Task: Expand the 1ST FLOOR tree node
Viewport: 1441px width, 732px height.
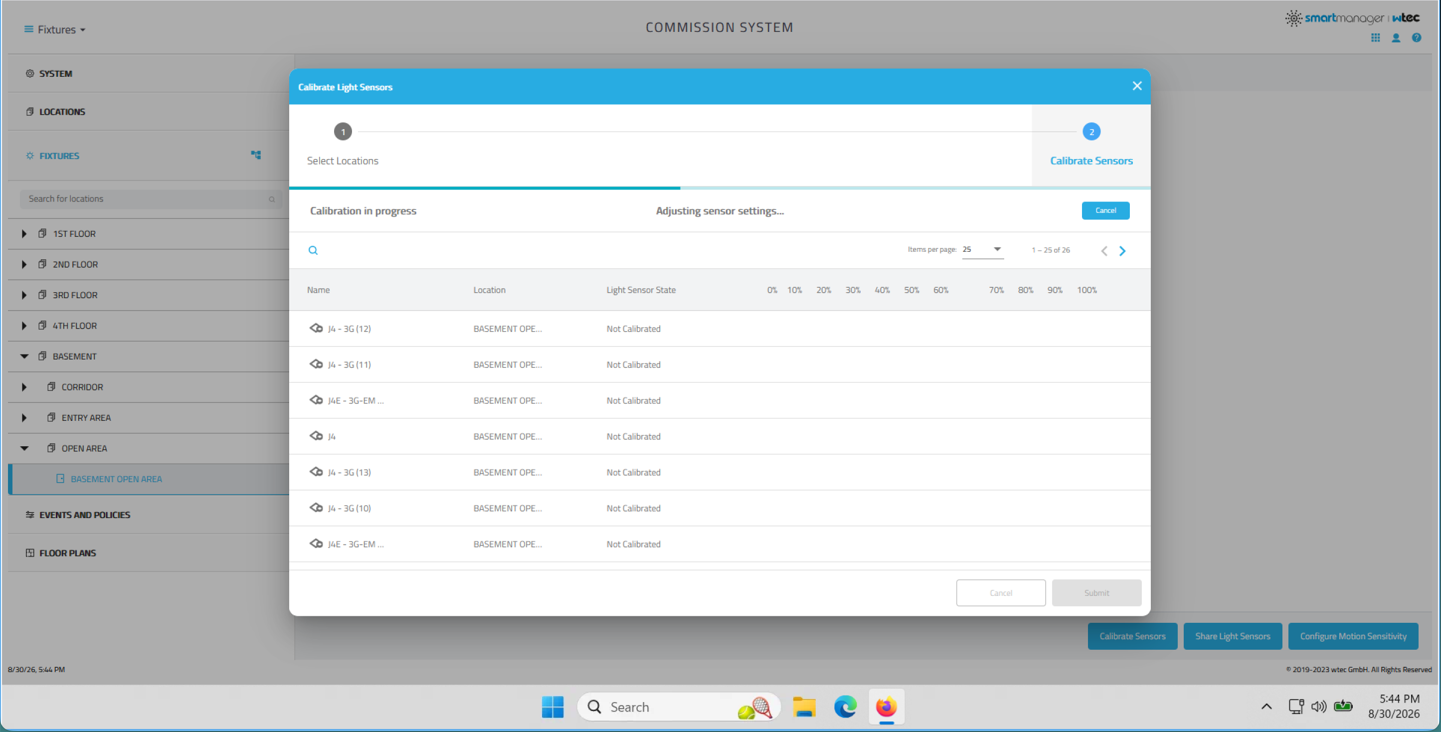Action: [x=24, y=234]
